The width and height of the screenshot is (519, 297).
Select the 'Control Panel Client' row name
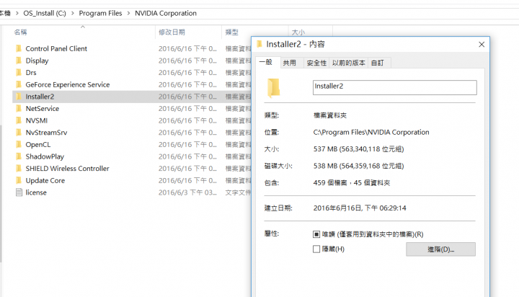(56, 49)
